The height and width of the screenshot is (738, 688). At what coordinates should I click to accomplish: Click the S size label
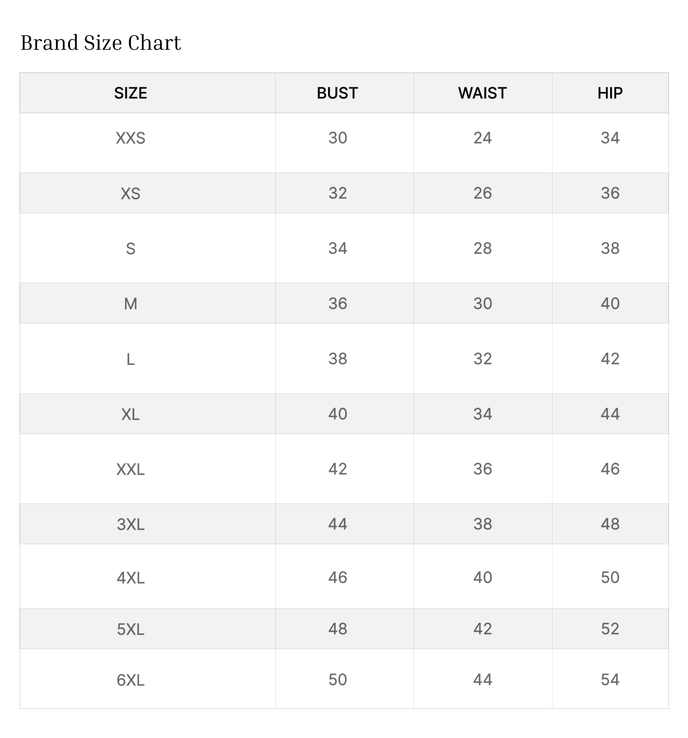(130, 248)
